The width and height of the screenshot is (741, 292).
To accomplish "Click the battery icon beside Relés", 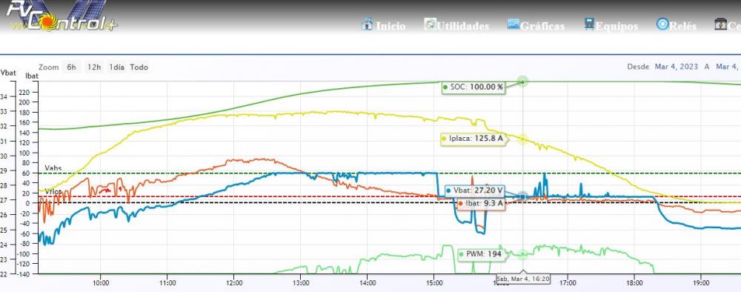I will click(x=721, y=24).
